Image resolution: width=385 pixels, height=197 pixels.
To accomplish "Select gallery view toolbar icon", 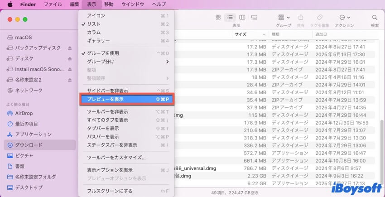I will [255, 17].
